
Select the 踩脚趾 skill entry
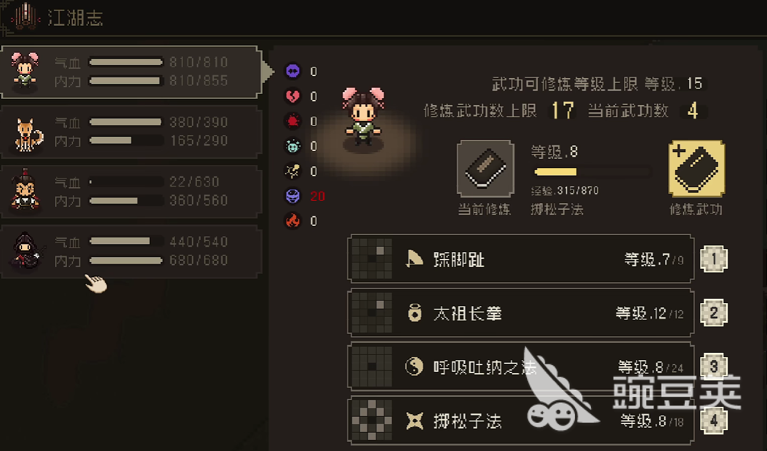[x=521, y=259]
